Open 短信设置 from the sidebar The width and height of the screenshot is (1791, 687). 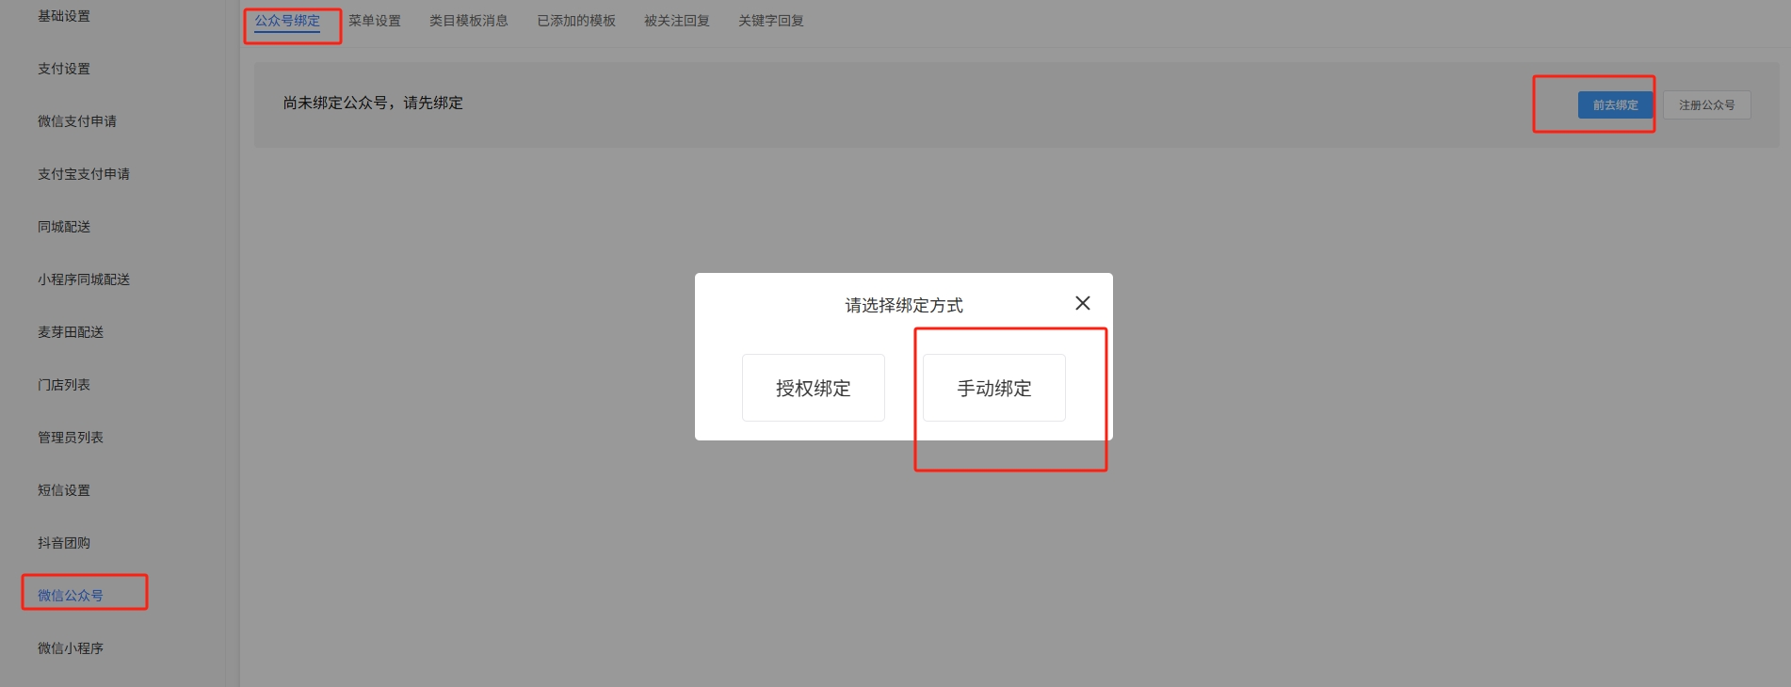tap(64, 490)
